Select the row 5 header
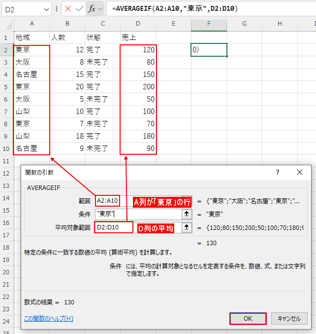This screenshot has width=316, height=334. (6, 87)
